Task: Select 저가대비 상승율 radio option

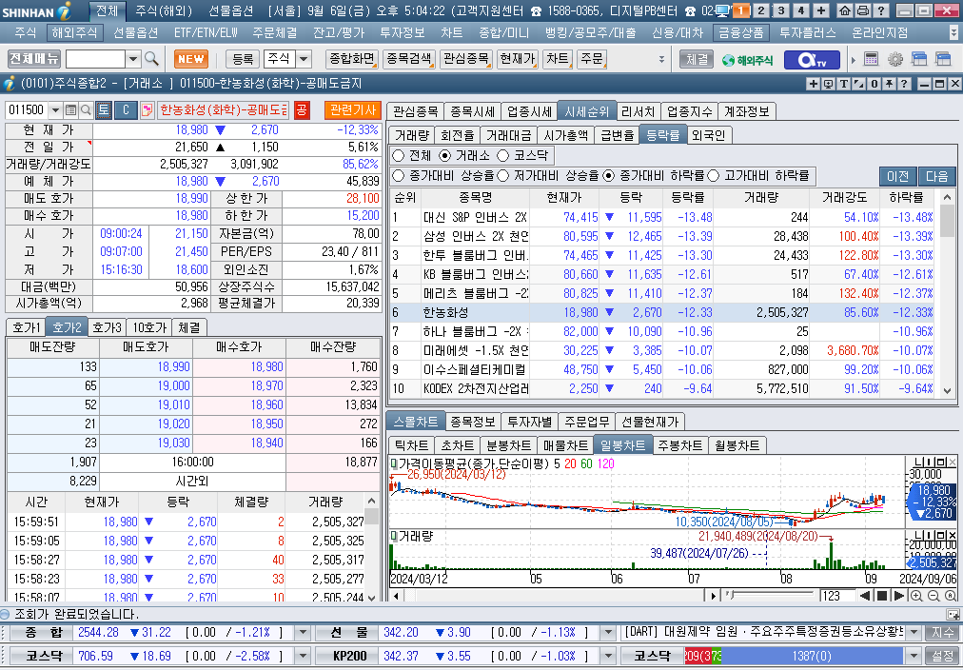Action: (x=503, y=176)
